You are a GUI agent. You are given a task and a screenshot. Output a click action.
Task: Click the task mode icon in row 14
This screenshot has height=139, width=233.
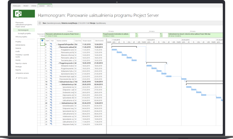51,82
